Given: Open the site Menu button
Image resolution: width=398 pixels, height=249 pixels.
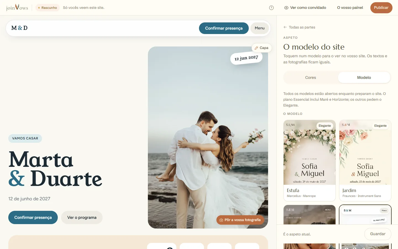Looking at the screenshot, I should (x=260, y=28).
